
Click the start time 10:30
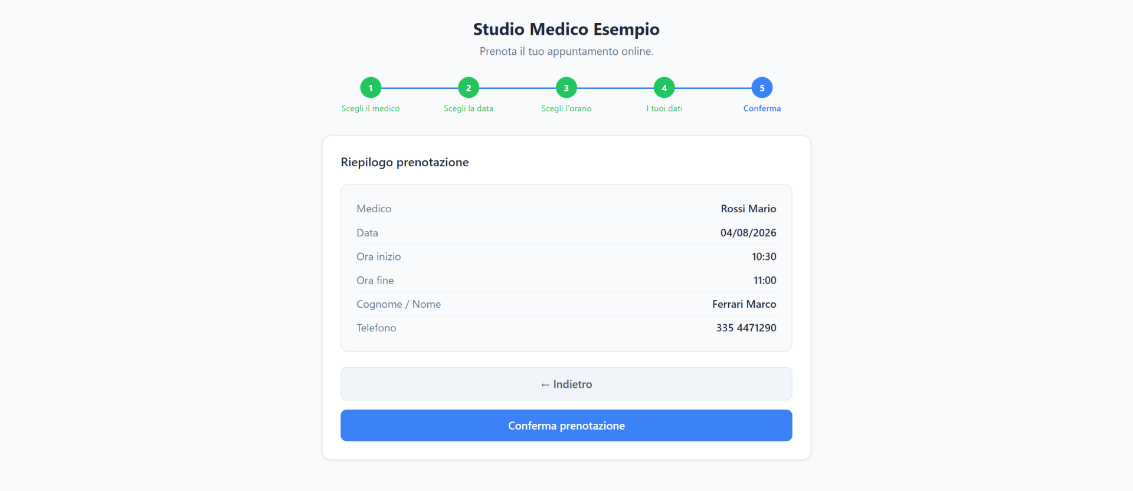click(764, 256)
